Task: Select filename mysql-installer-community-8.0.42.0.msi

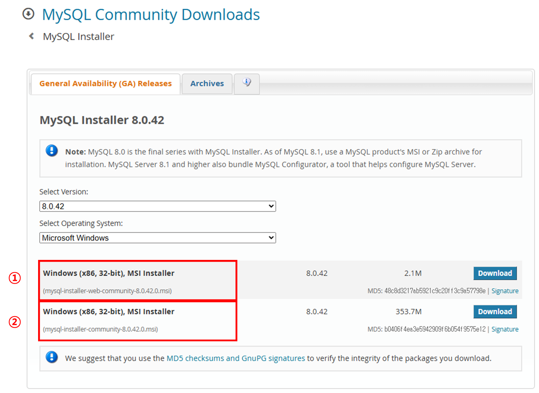Action: pyautogui.click(x=100, y=329)
